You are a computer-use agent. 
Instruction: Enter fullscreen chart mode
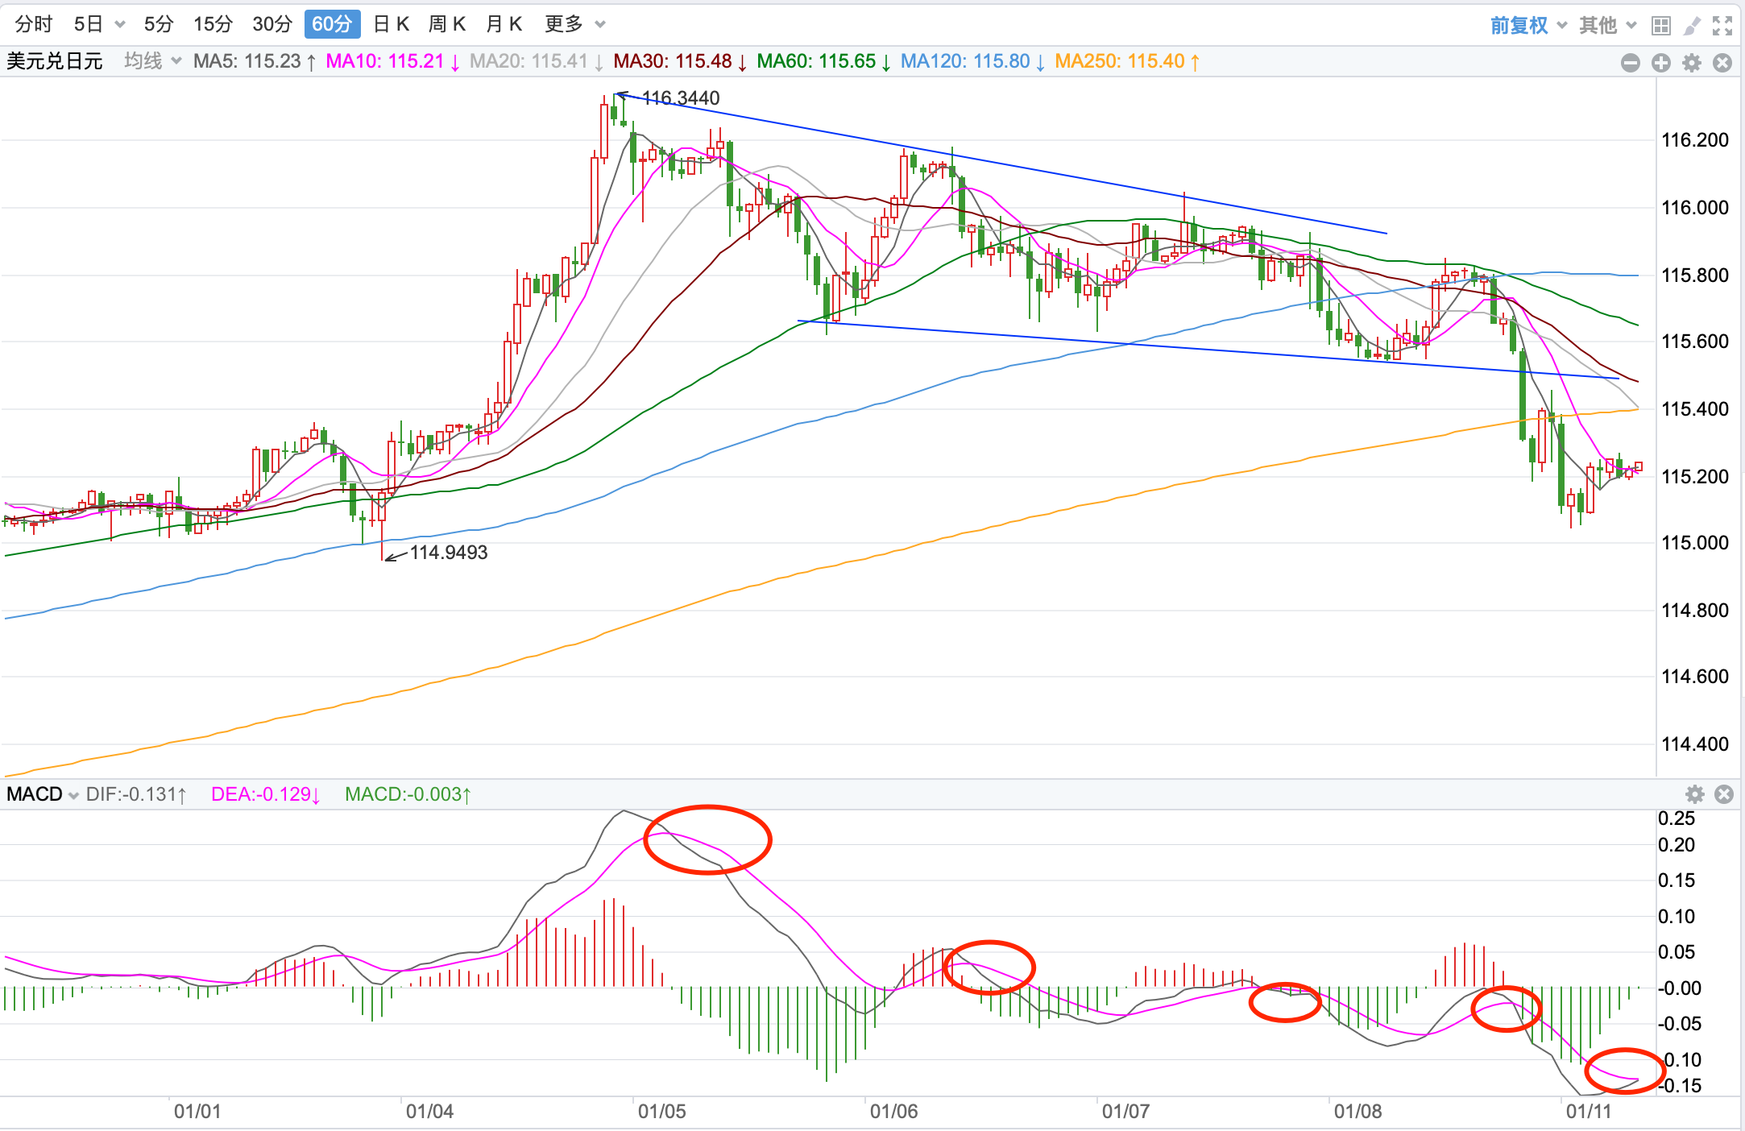click(1722, 26)
